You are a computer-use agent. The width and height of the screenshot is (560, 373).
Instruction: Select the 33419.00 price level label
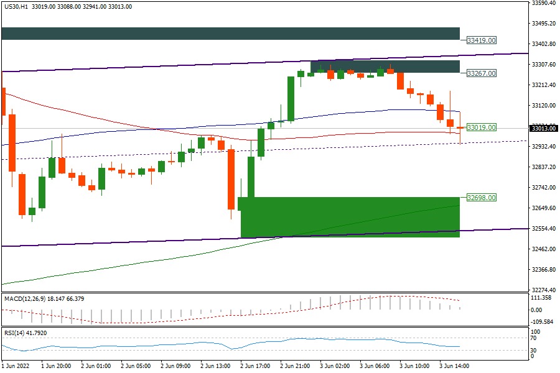click(x=482, y=40)
